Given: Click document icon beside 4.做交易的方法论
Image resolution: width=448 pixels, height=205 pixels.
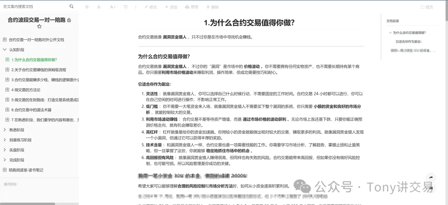Looking at the screenshot, I should (7, 89).
